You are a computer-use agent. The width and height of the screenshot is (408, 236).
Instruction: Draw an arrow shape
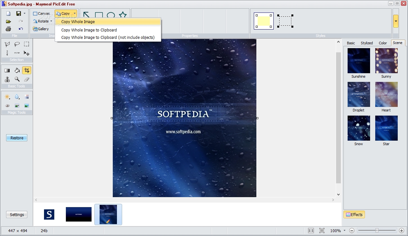[x=86, y=15]
